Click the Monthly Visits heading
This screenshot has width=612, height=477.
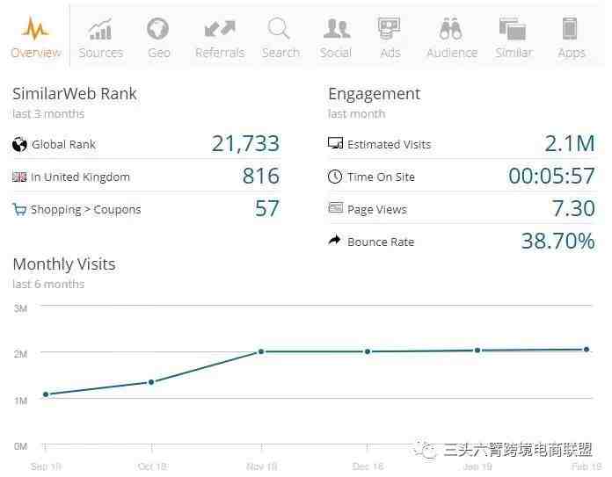(64, 264)
